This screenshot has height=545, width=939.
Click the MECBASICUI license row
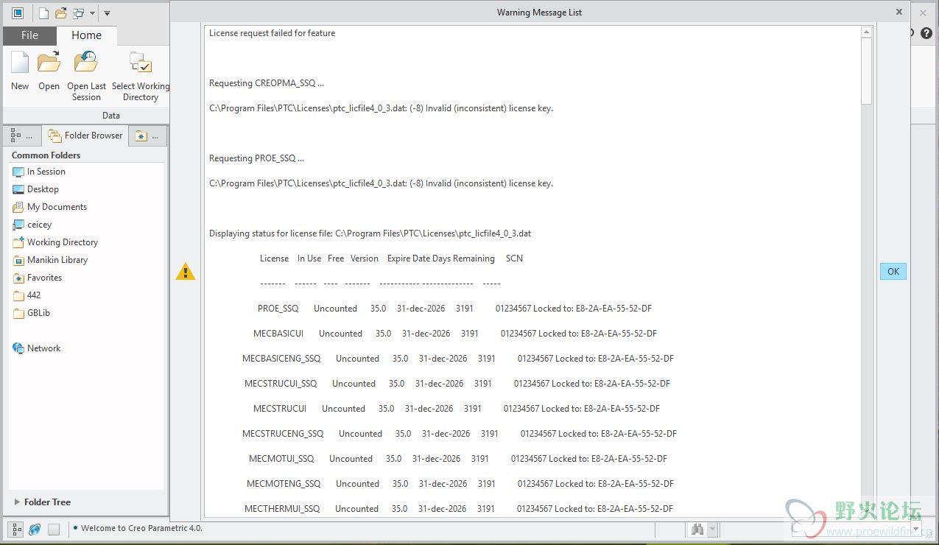coord(455,334)
